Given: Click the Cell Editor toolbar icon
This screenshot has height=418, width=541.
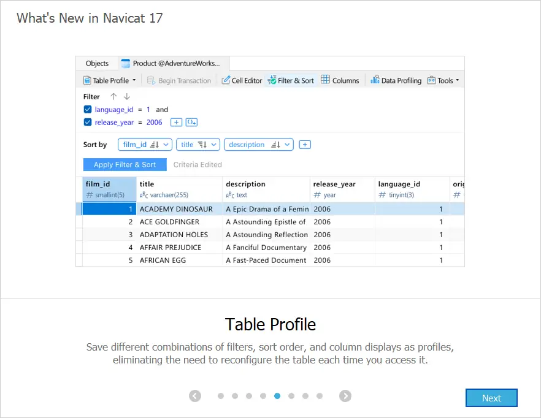Looking at the screenshot, I should pos(226,80).
